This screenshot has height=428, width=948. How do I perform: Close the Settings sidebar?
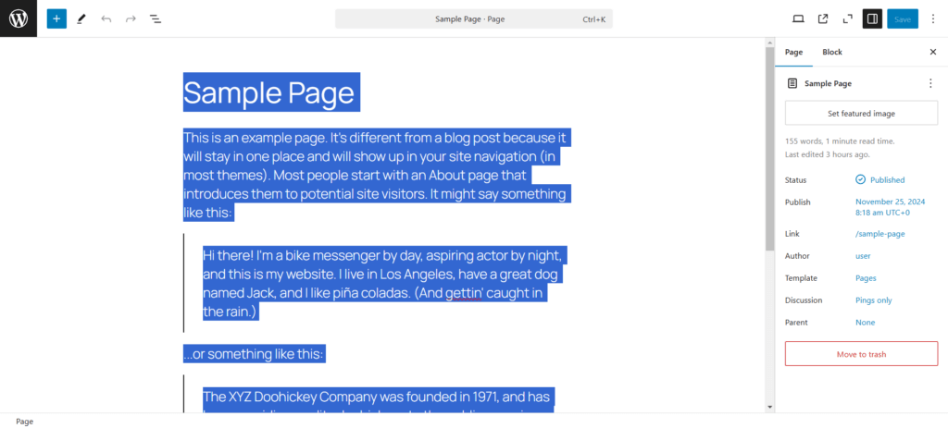[x=933, y=52]
